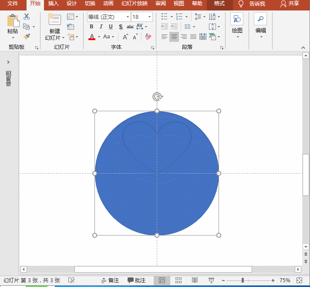
Task: Click the Cut scissors icon
Action: [x=26, y=17]
